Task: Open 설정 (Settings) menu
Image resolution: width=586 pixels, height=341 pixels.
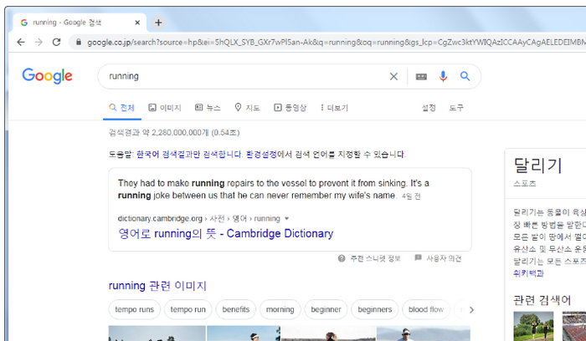Action: coord(429,108)
